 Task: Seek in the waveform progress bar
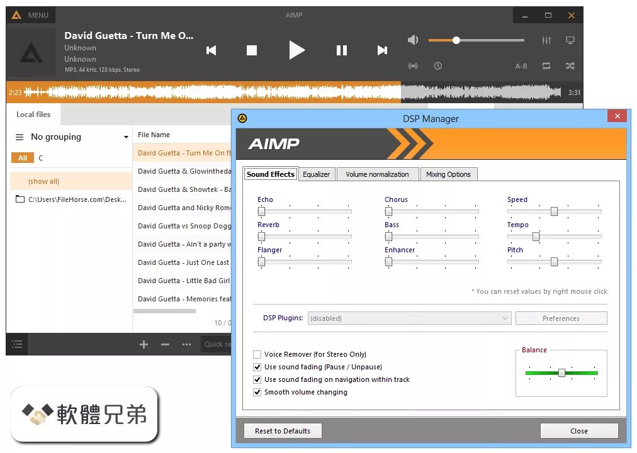coord(293,92)
